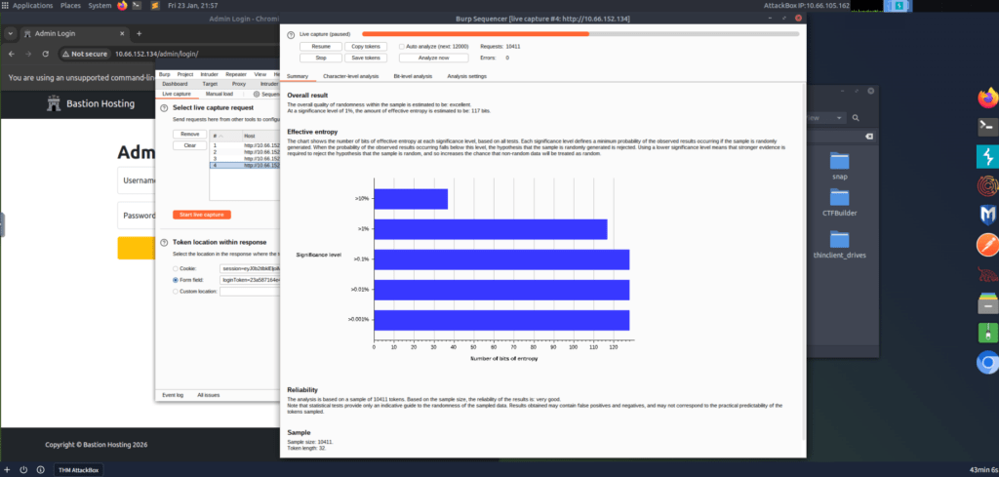Open the Project menu in Burp
The width and height of the screenshot is (999, 477).
184,74
